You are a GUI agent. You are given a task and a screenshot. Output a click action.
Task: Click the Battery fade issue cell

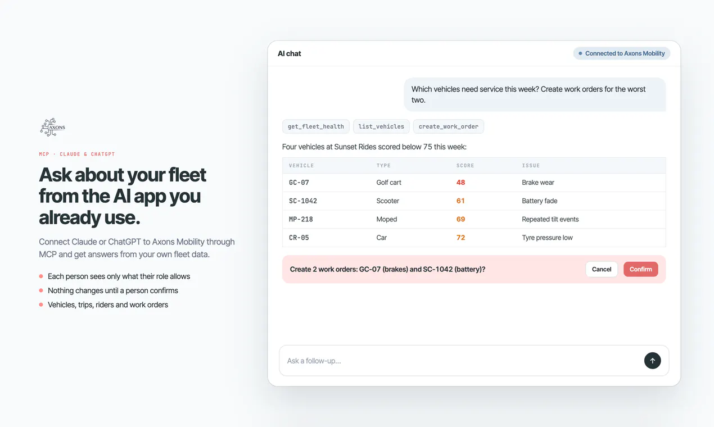pos(539,201)
